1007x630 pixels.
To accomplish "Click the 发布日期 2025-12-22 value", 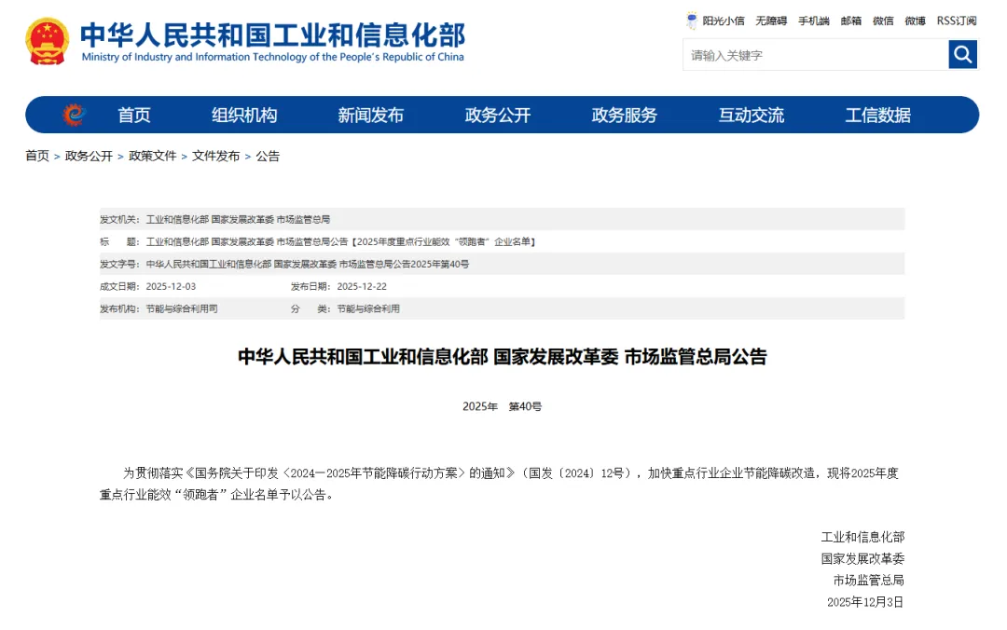I will coord(362,286).
